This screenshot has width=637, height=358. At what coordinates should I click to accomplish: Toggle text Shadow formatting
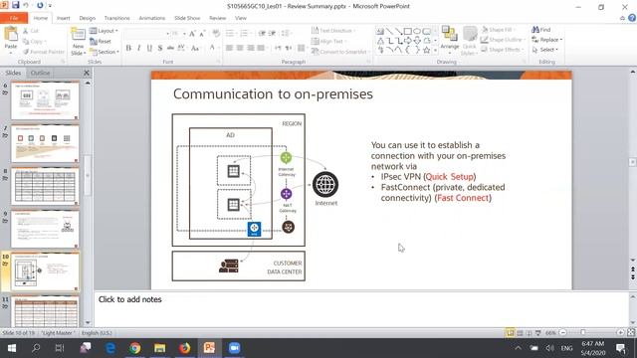pyautogui.click(x=160, y=48)
